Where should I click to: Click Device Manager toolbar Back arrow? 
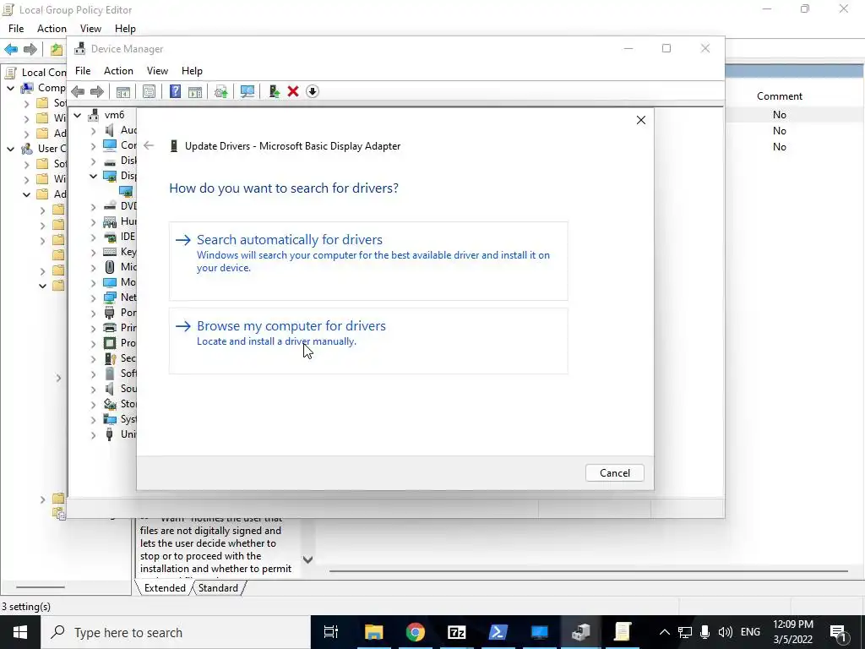click(78, 91)
